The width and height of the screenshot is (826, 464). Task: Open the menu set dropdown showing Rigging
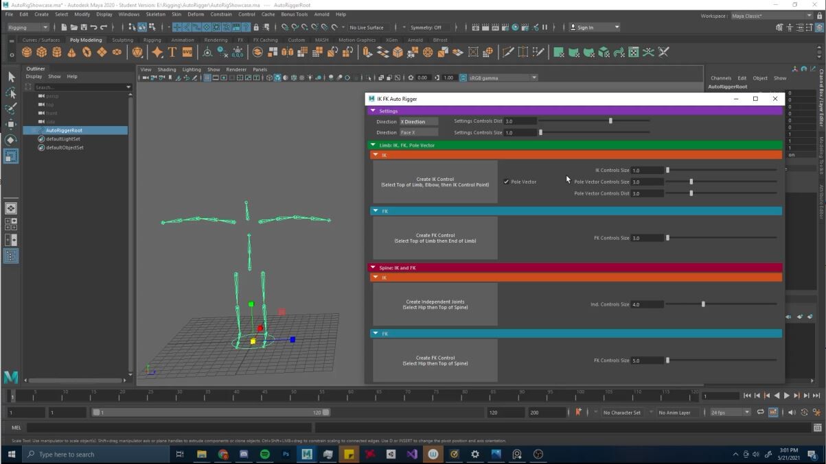(26, 27)
